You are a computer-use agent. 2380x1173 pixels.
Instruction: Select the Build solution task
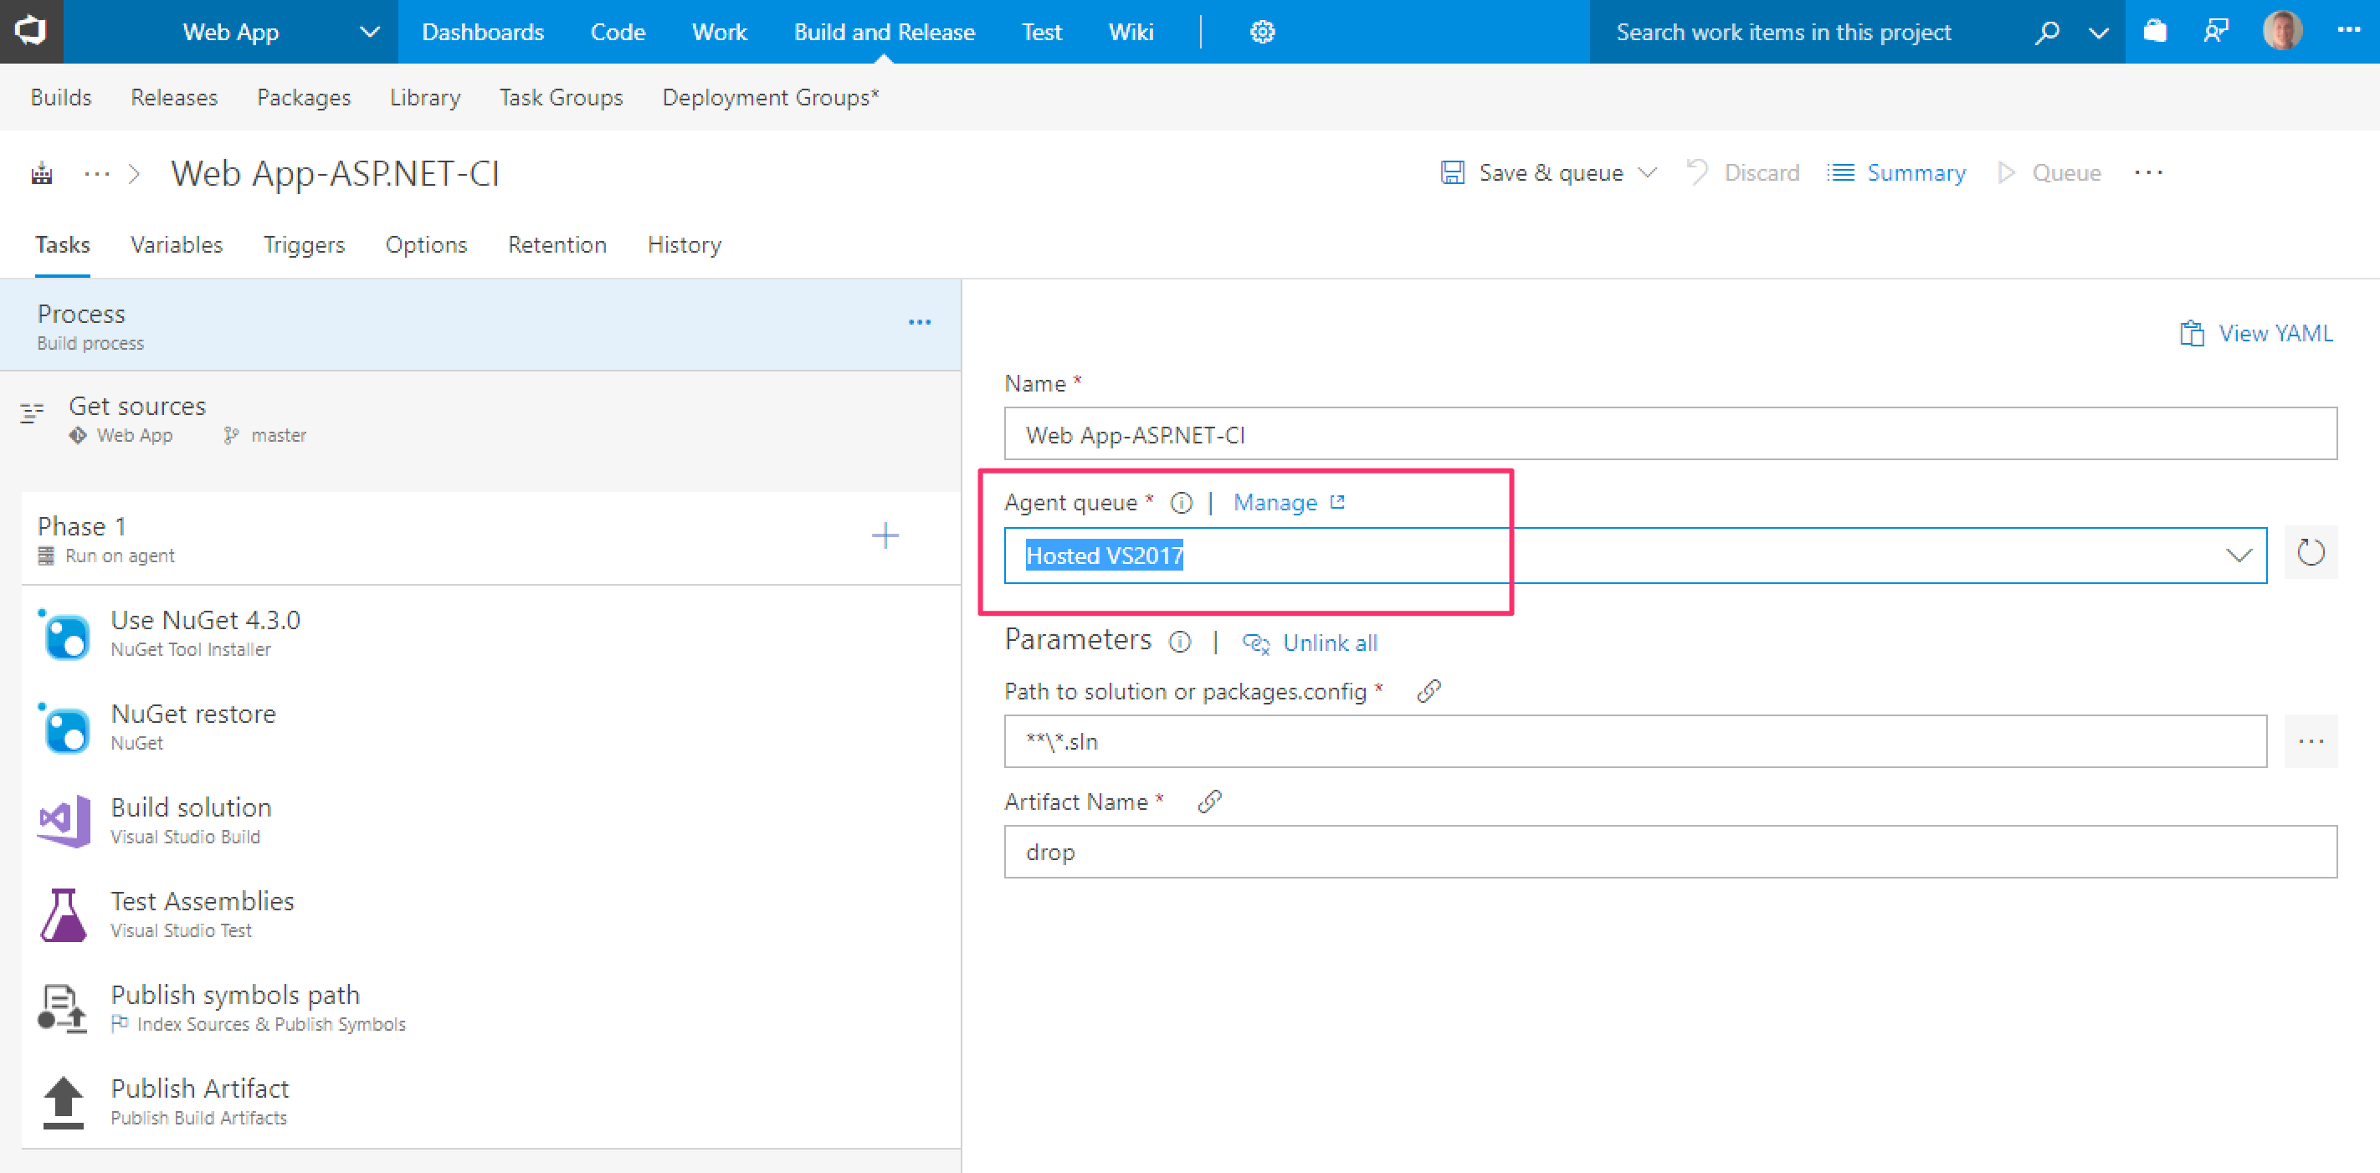pyautogui.click(x=192, y=819)
